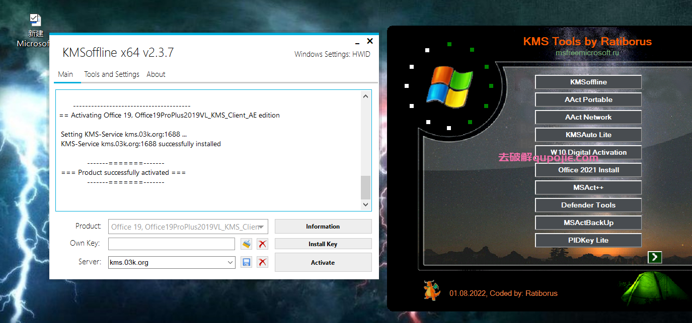Clear the Own Key field with red X

tap(262, 244)
